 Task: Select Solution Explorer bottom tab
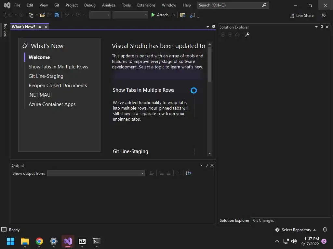click(x=234, y=220)
